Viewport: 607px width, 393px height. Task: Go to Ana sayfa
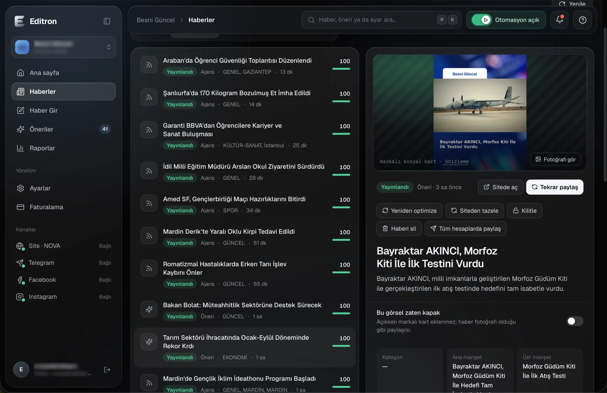pyautogui.click(x=63, y=73)
